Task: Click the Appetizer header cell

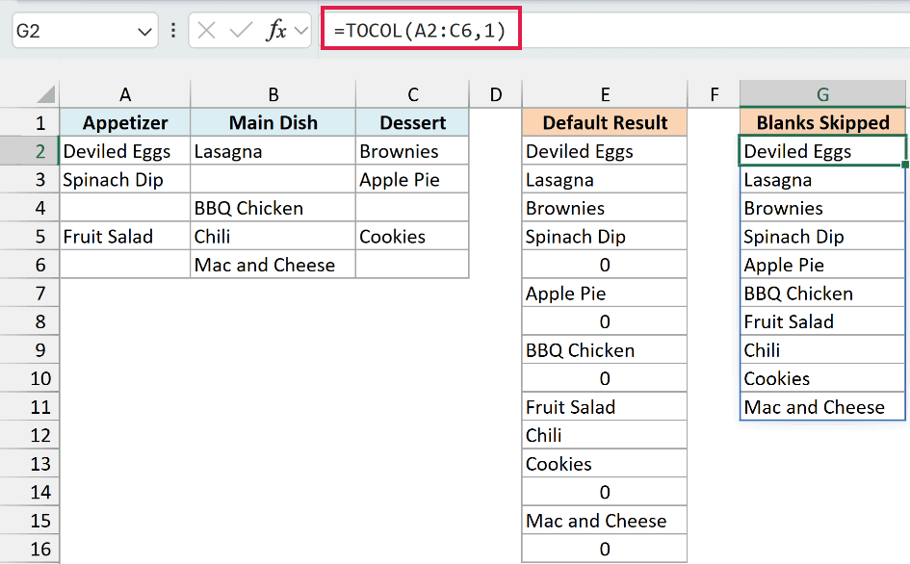Action: tap(125, 122)
